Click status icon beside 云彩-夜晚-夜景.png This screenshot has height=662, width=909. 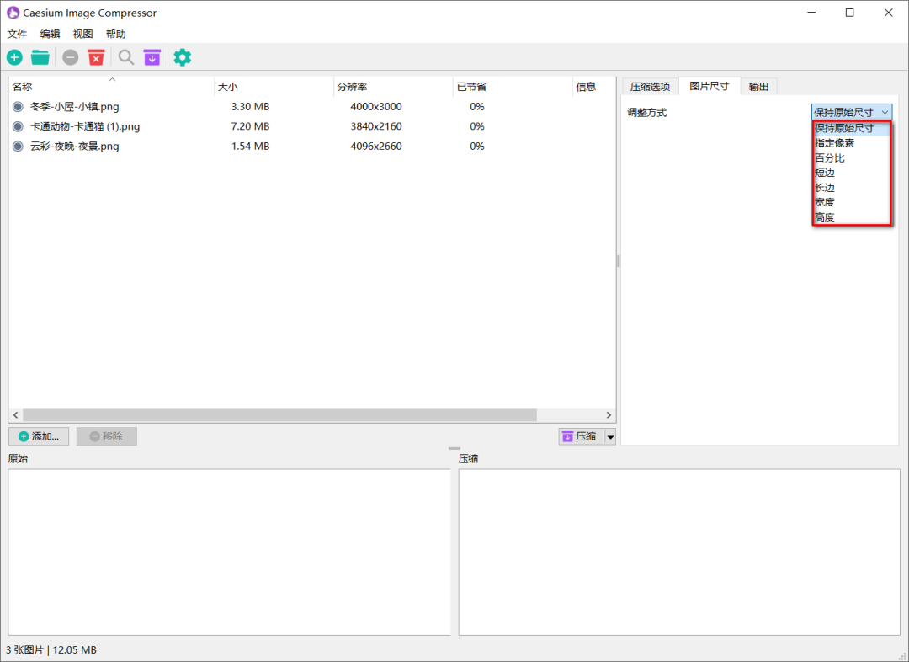point(18,147)
